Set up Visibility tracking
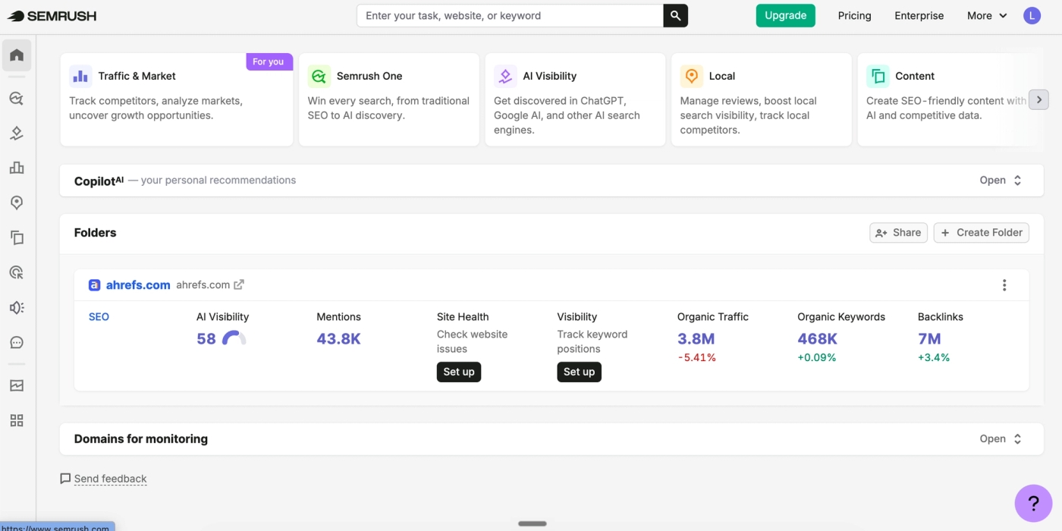This screenshot has width=1062, height=531. coord(579,372)
